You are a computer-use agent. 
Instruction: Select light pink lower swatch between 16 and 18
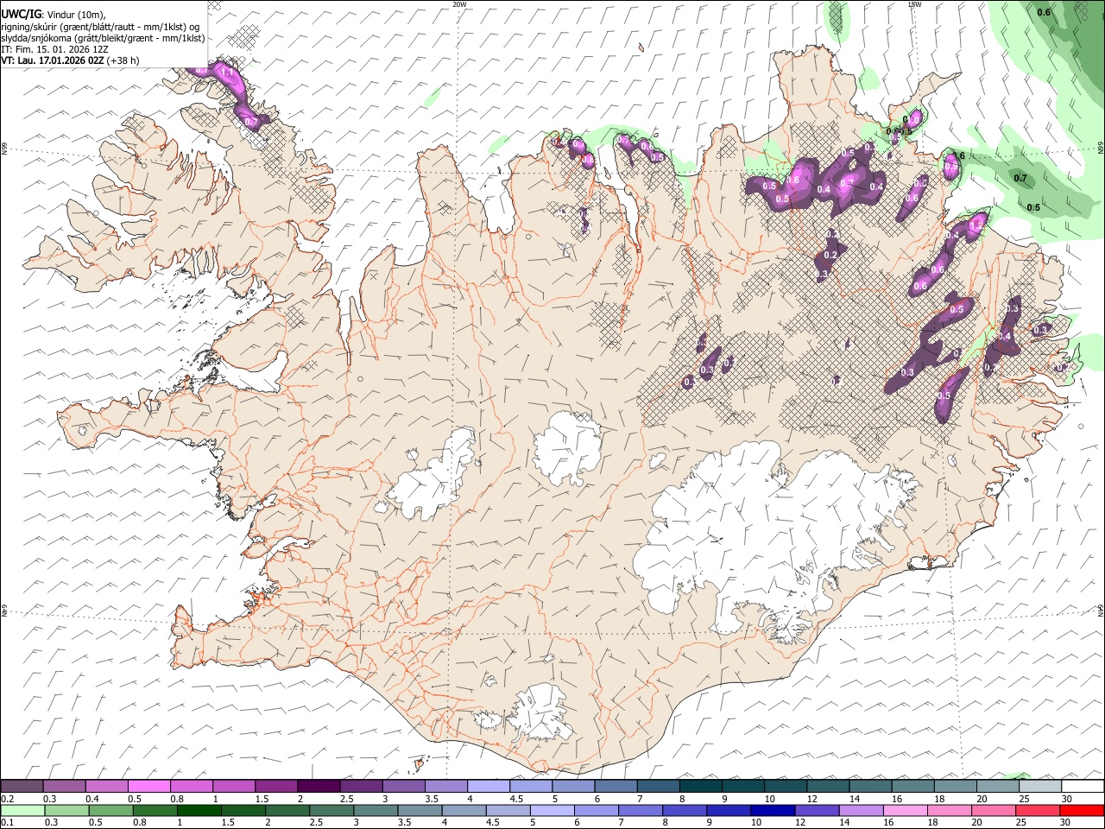pyautogui.click(x=905, y=811)
